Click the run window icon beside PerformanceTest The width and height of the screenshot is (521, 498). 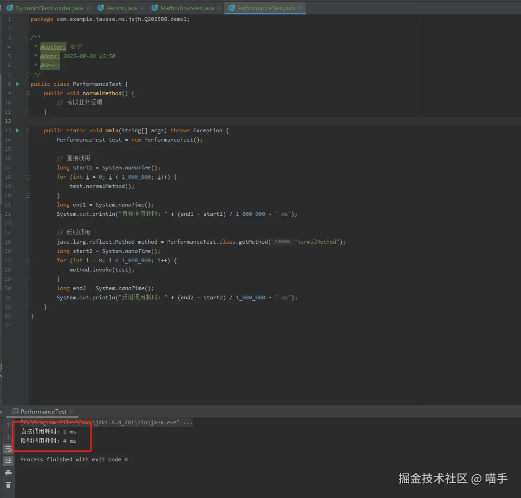[15, 411]
